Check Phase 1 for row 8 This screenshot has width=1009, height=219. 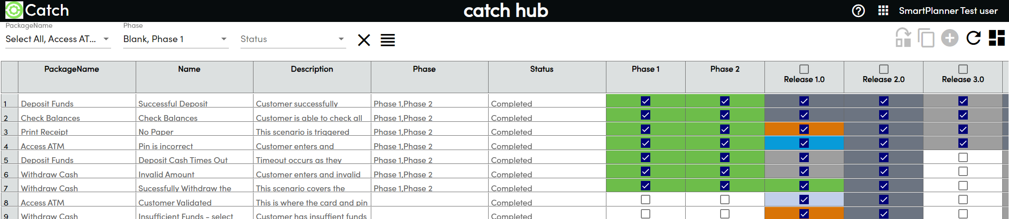(645, 200)
